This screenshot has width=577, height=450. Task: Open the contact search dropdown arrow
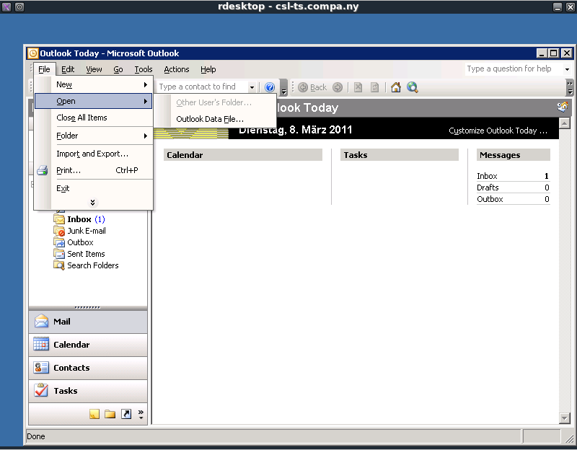(252, 87)
